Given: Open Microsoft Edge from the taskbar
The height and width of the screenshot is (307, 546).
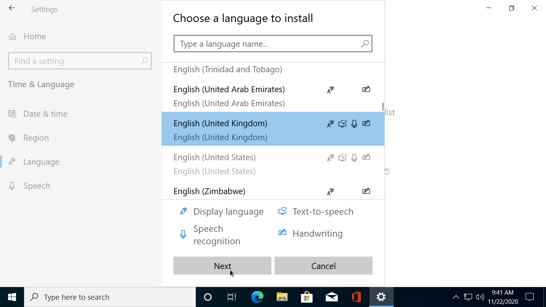Looking at the screenshot, I should tap(257, 297).
